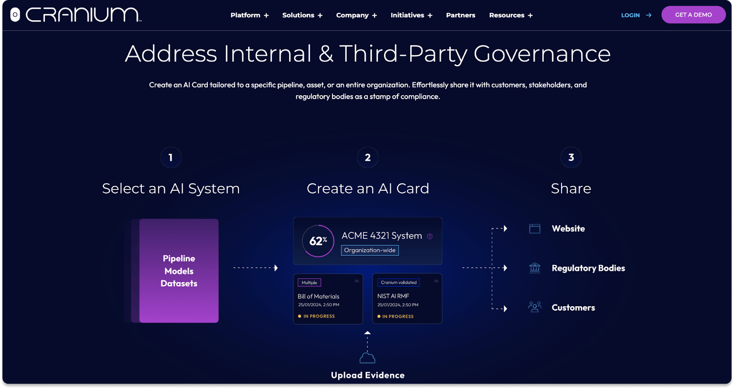This screenshot has width=734, height=389.
Task: Expand the Platform menu
Action: pyautogui.click(x=250, y=15)
